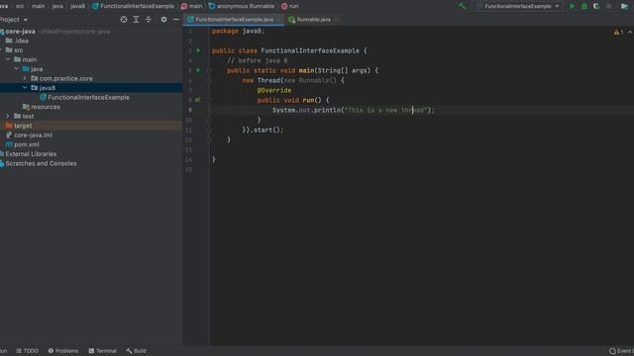Click FunctionalInterfaceExample breadcrumb in navigation bar
The height and width of the screenshot is (356, 634).
[x=133, y=6]
